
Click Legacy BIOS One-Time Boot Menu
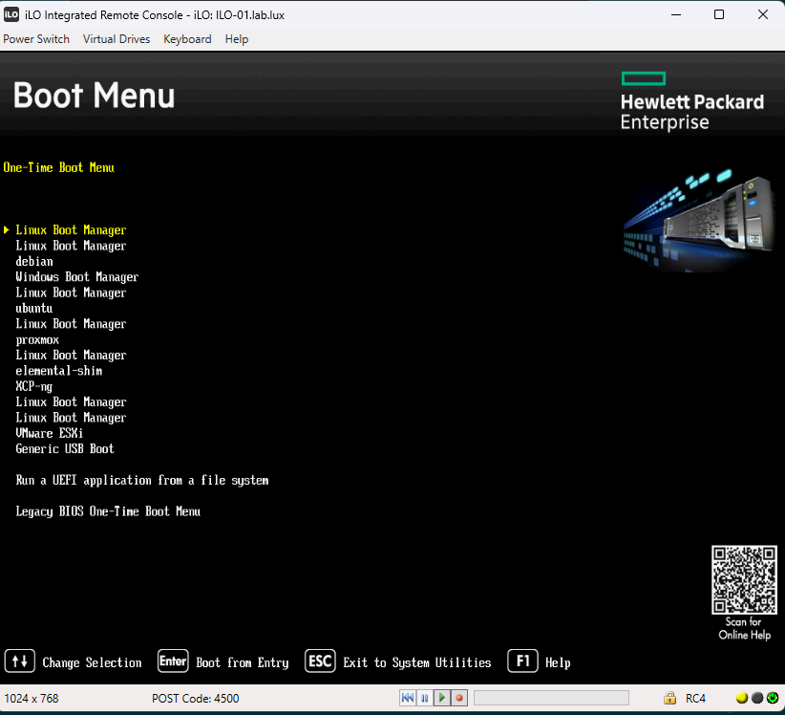point(108,511)
